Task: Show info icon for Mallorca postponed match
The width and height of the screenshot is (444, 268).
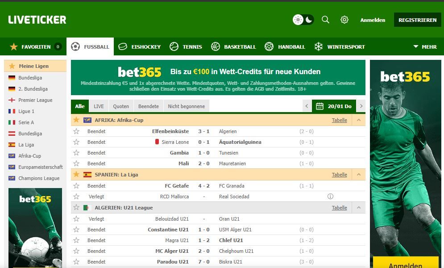Action: coord(330,197)
